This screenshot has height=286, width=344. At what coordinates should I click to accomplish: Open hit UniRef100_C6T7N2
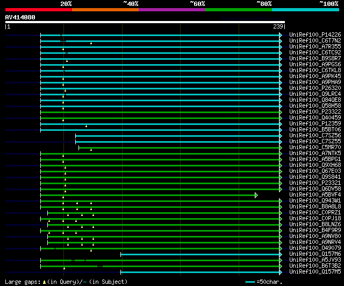[x=315, y=41]
